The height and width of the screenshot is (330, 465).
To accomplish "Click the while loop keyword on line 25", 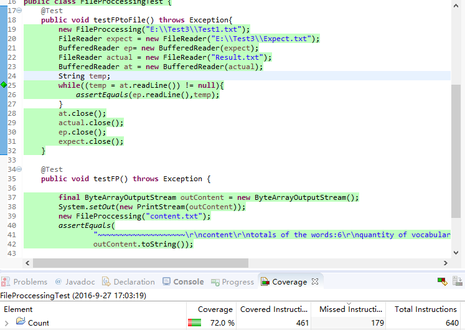I will tap(69, 85).
